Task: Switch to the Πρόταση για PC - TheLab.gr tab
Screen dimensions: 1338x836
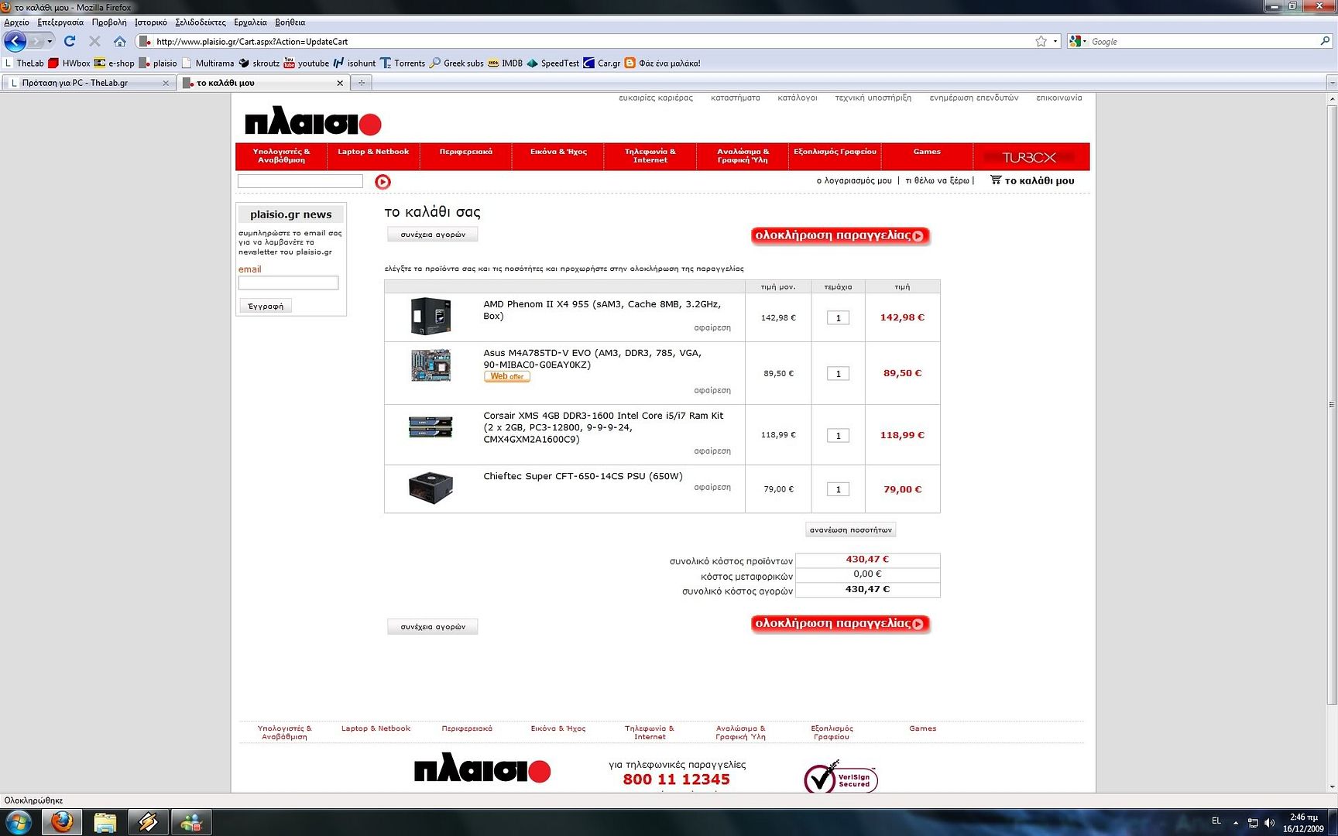Action: tap(85, 83)
